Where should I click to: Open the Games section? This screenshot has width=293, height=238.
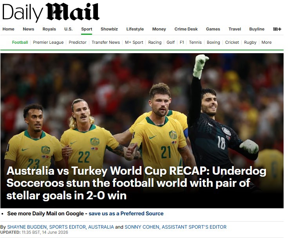tap(213, 29)
